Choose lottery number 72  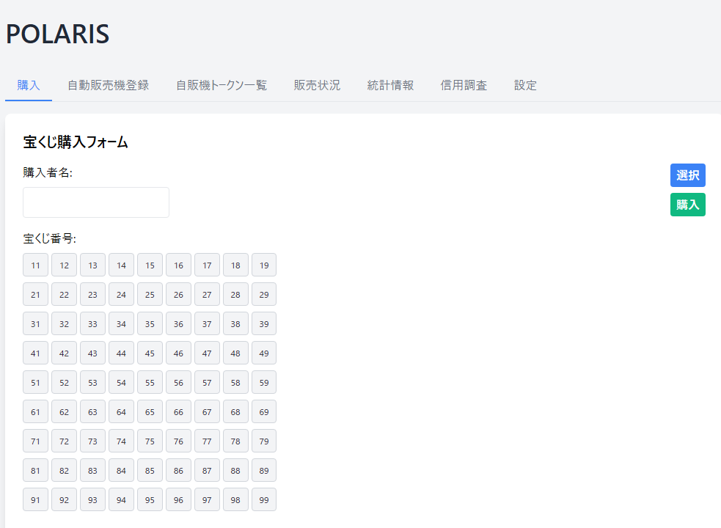tap(64, 441)
